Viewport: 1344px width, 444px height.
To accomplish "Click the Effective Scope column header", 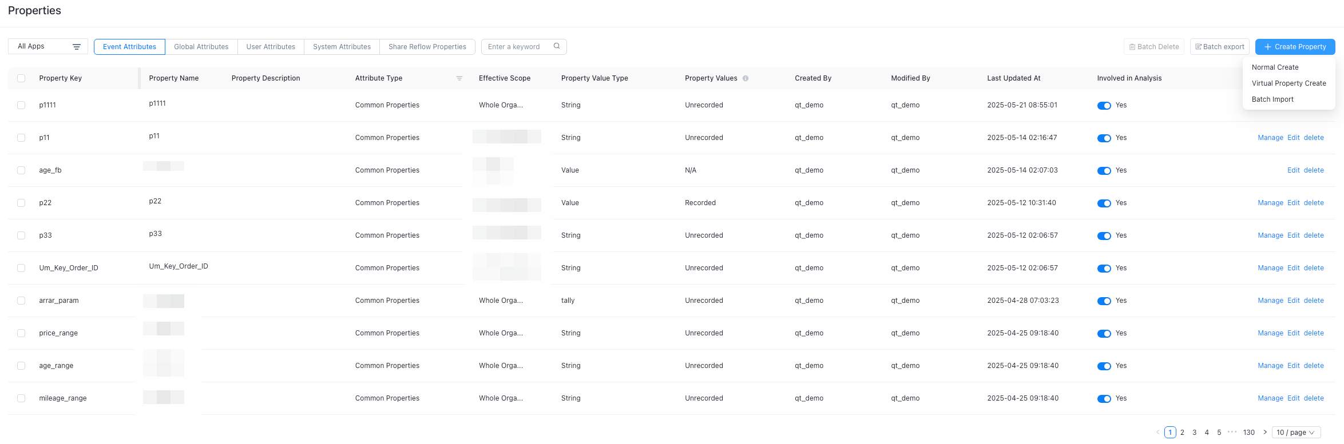I will 504,78.
